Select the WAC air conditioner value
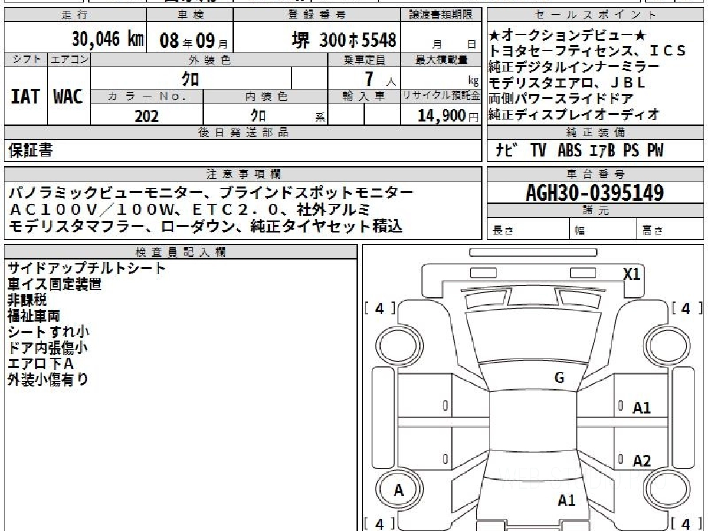 click(x=68, y=97)
